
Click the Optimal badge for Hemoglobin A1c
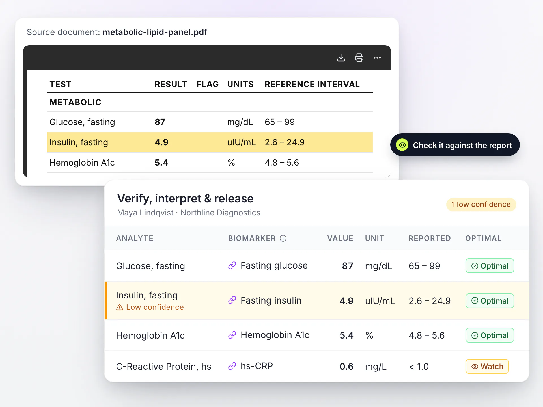(x=490, y=335)
